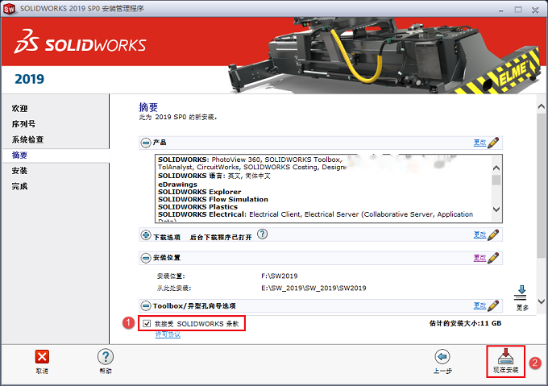Click 更改 link in the 产品 row

tap(479, 143)
